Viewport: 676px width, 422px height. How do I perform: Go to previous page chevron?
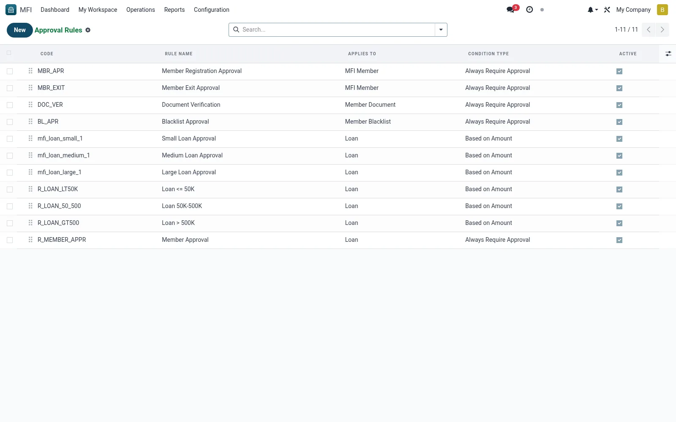pos(649,30)
